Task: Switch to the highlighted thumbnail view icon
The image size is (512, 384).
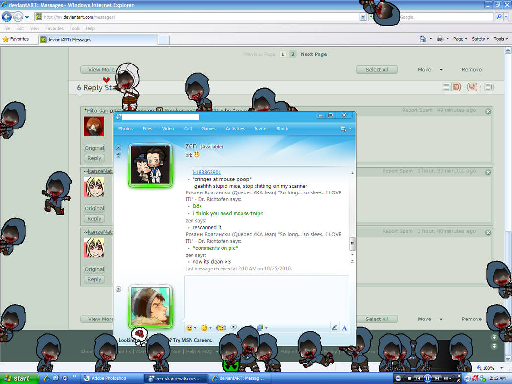Action: [x=456, y=87]
